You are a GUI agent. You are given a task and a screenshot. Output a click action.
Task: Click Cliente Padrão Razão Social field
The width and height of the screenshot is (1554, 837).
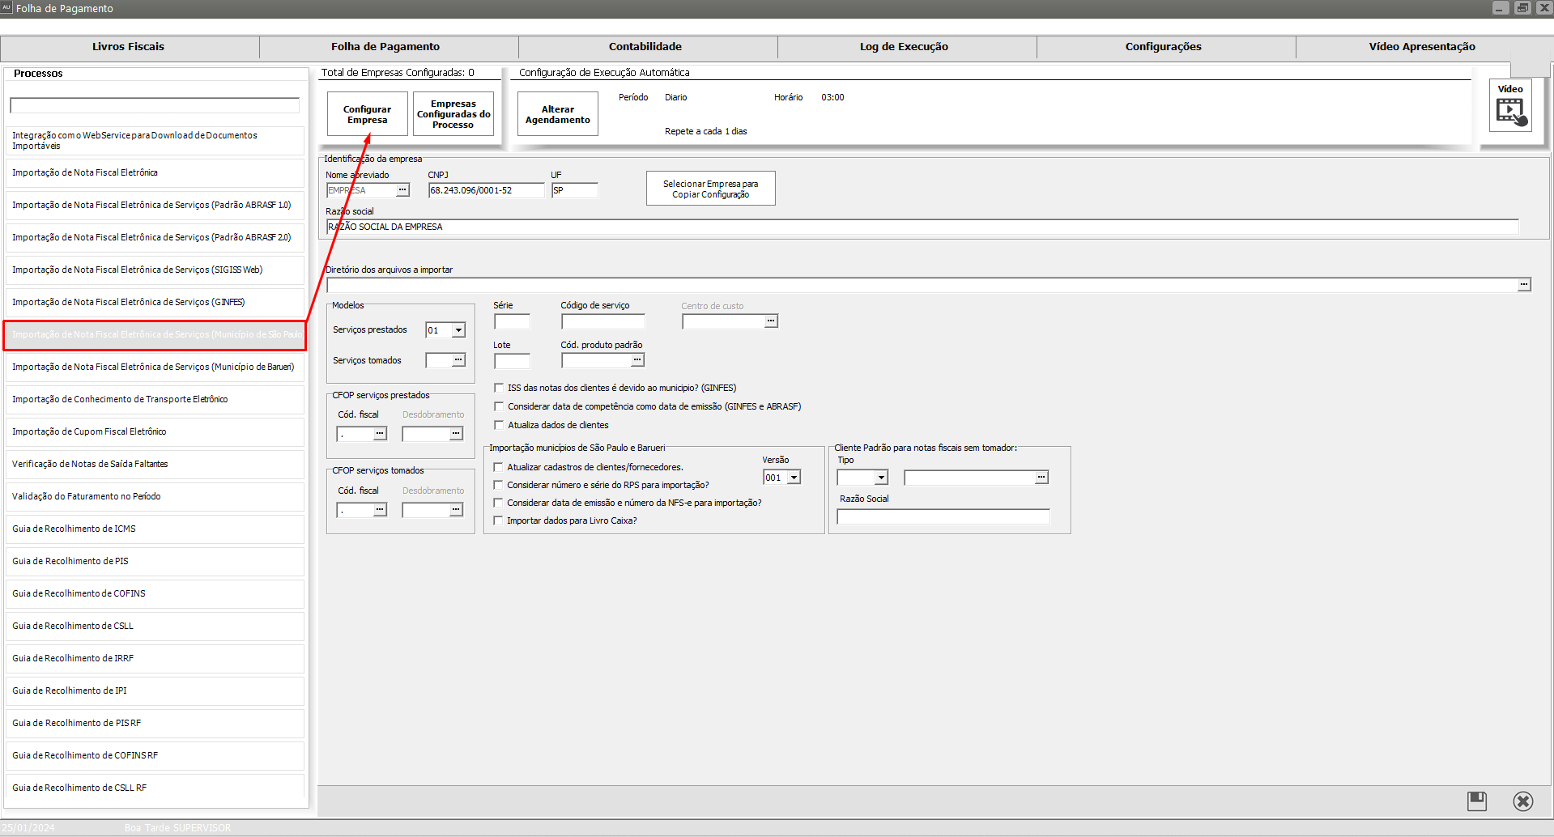click(943, 516)
